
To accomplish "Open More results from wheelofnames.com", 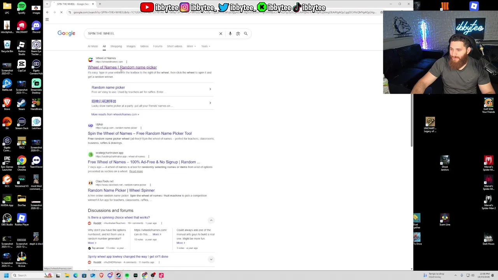I will 115,114.
